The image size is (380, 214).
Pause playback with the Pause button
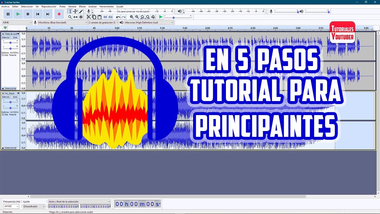point(8,14)
